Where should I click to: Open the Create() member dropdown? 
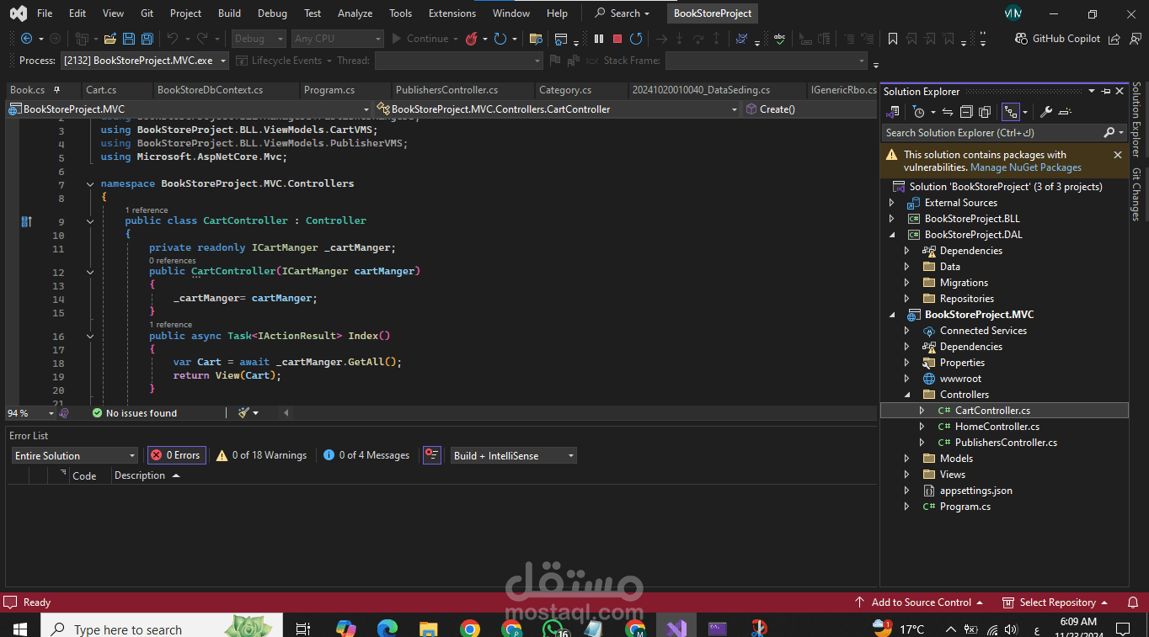tap(809, 109)
